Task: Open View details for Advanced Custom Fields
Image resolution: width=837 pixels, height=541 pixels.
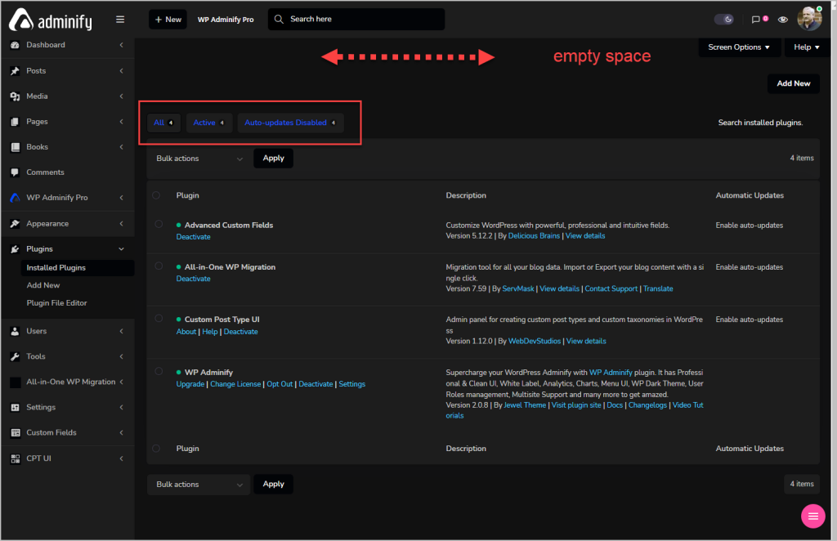Action: tap(585, 236)
